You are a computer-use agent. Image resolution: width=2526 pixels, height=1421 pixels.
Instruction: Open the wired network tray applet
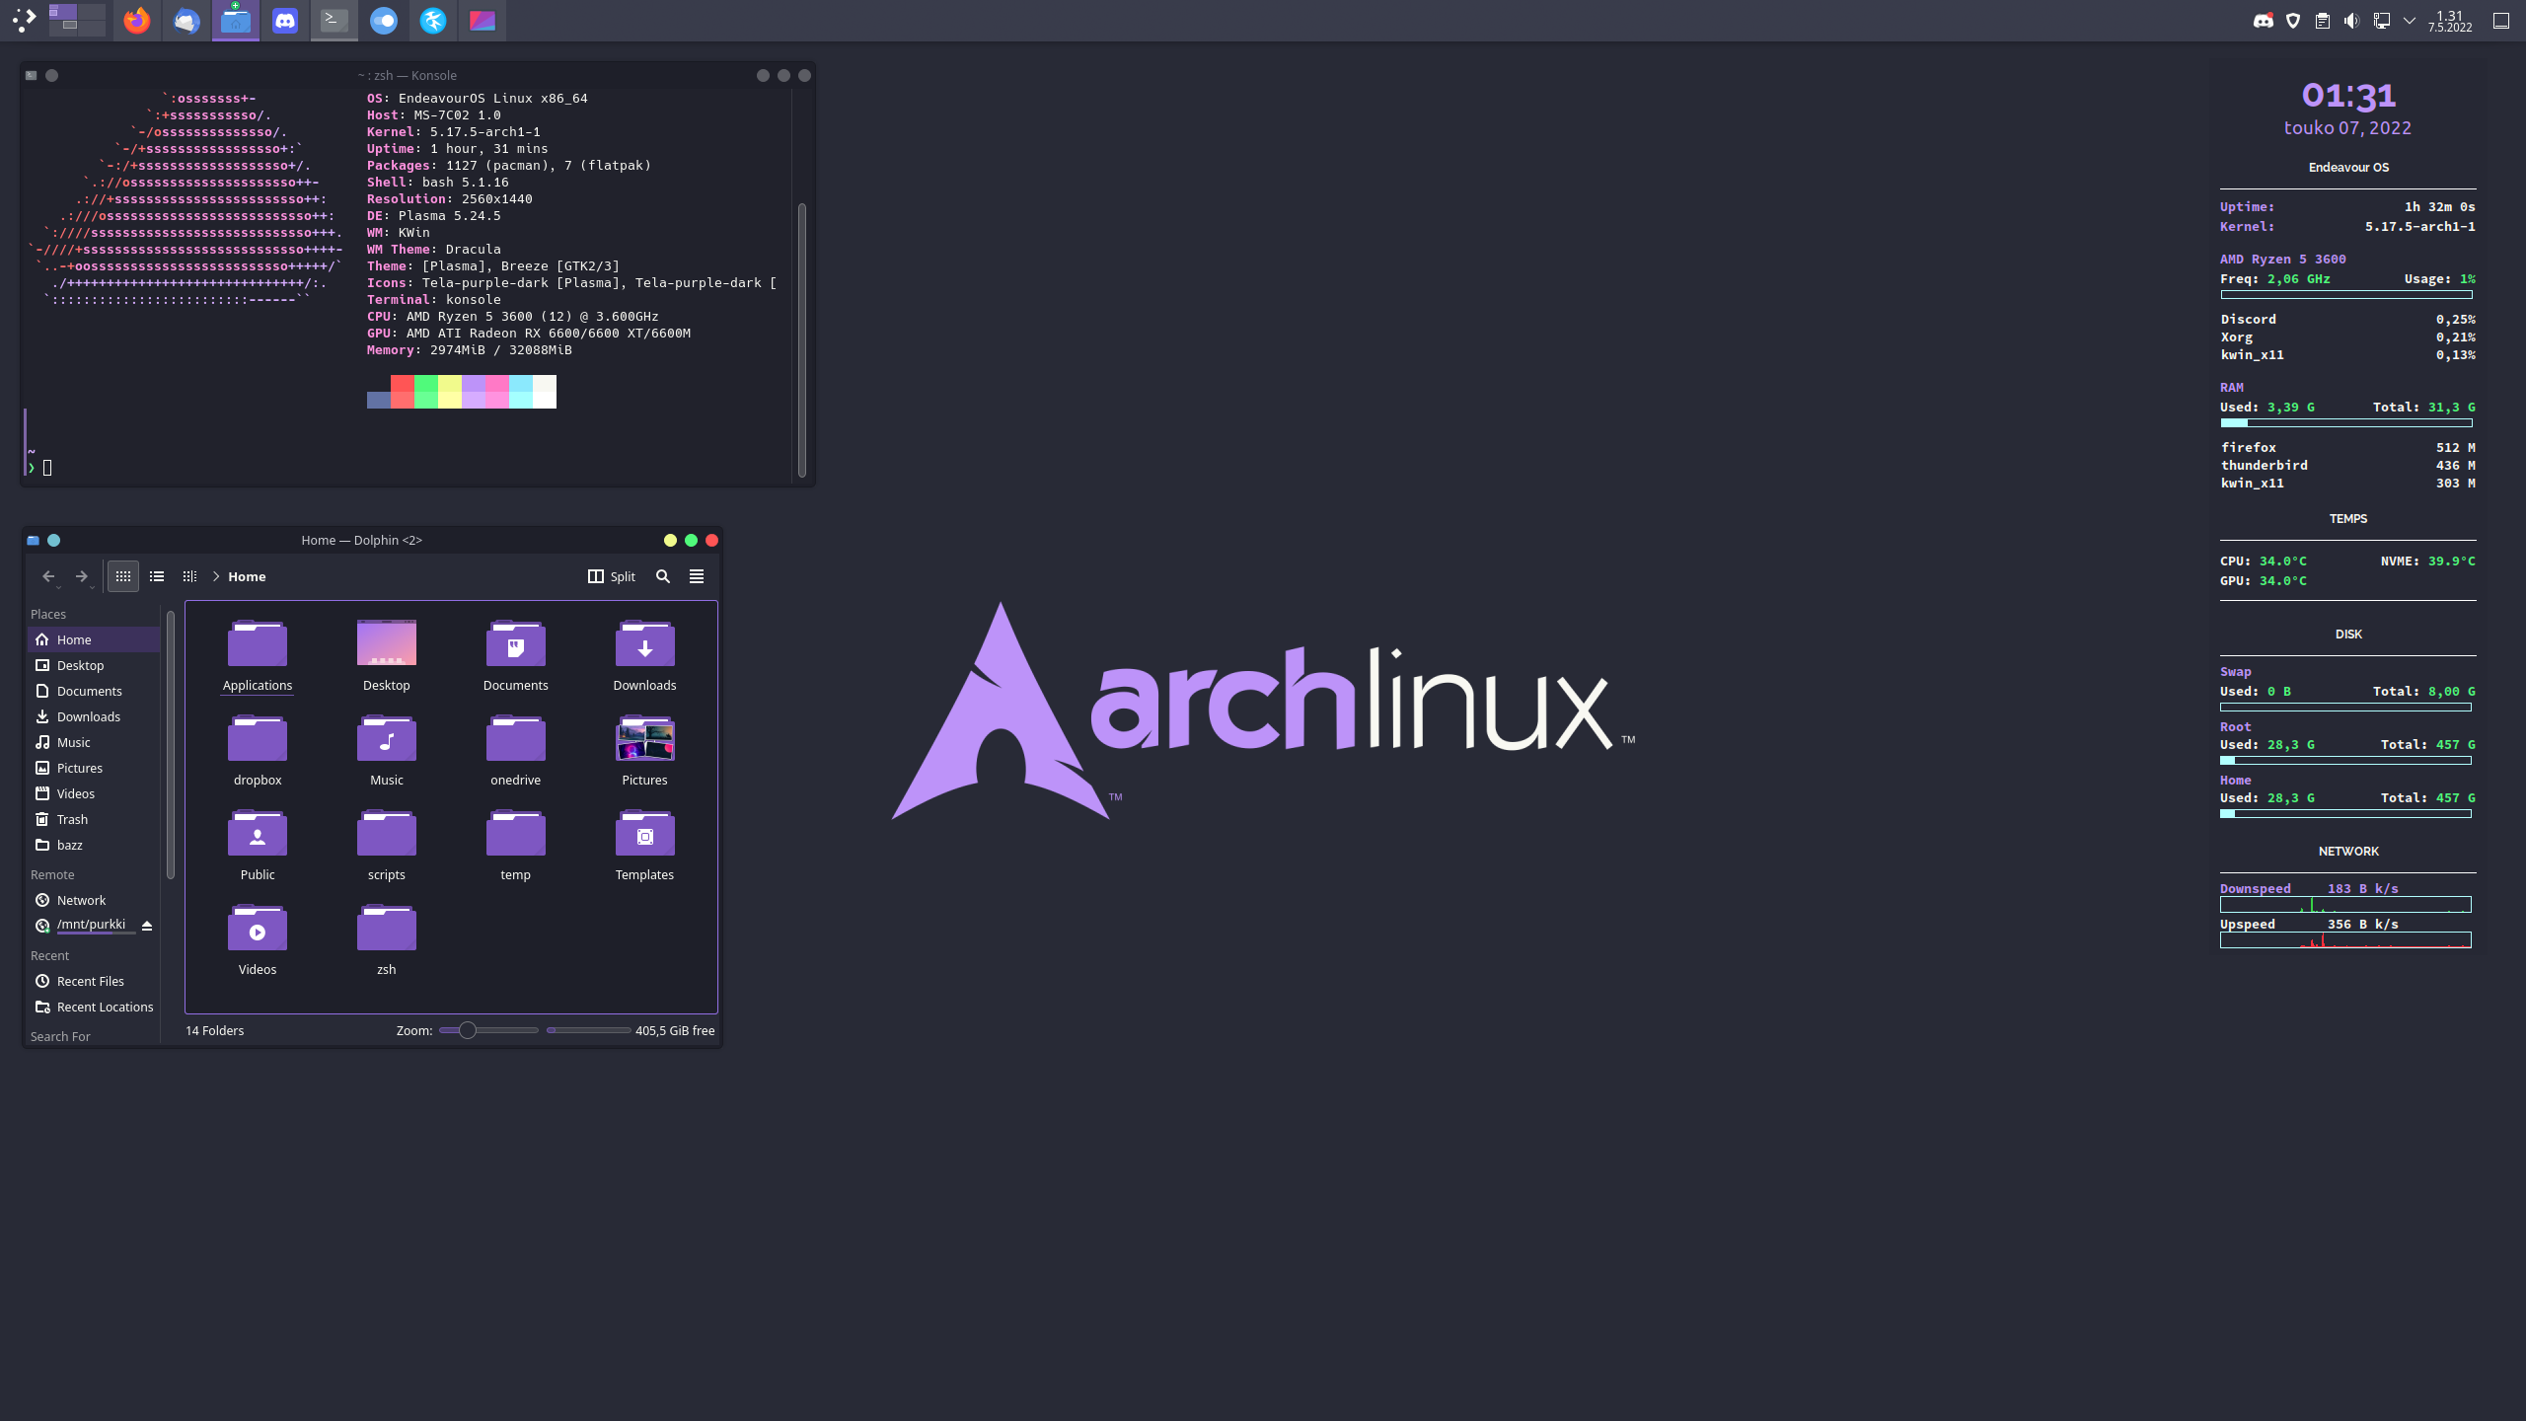[2382, 21]
